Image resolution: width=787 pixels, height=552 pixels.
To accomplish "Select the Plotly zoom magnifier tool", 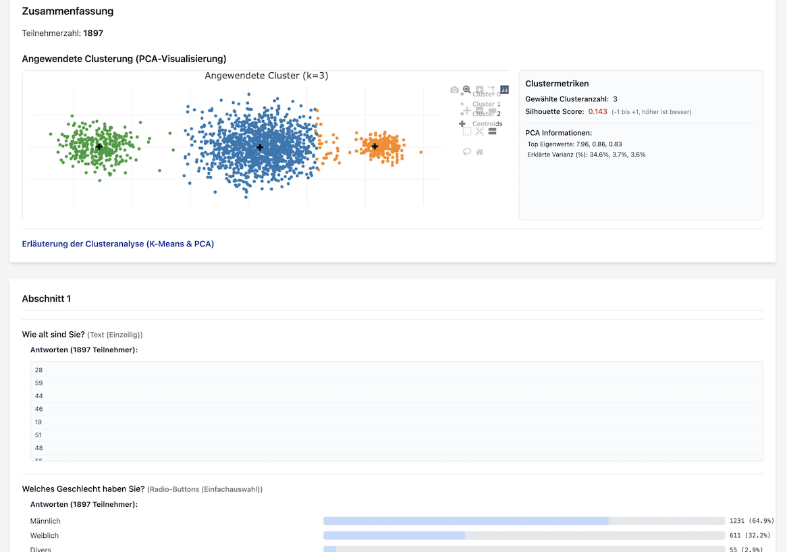I will click(466, 89).
